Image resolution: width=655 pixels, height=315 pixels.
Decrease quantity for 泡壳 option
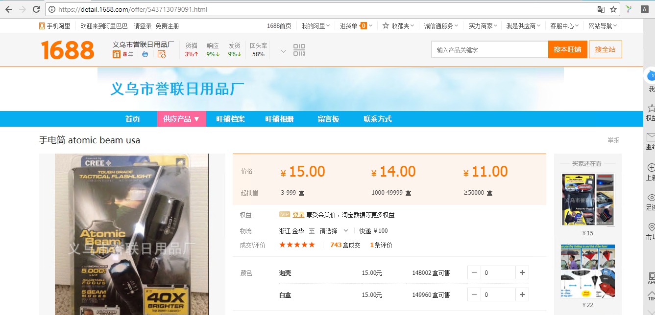[x=474, y=272]
